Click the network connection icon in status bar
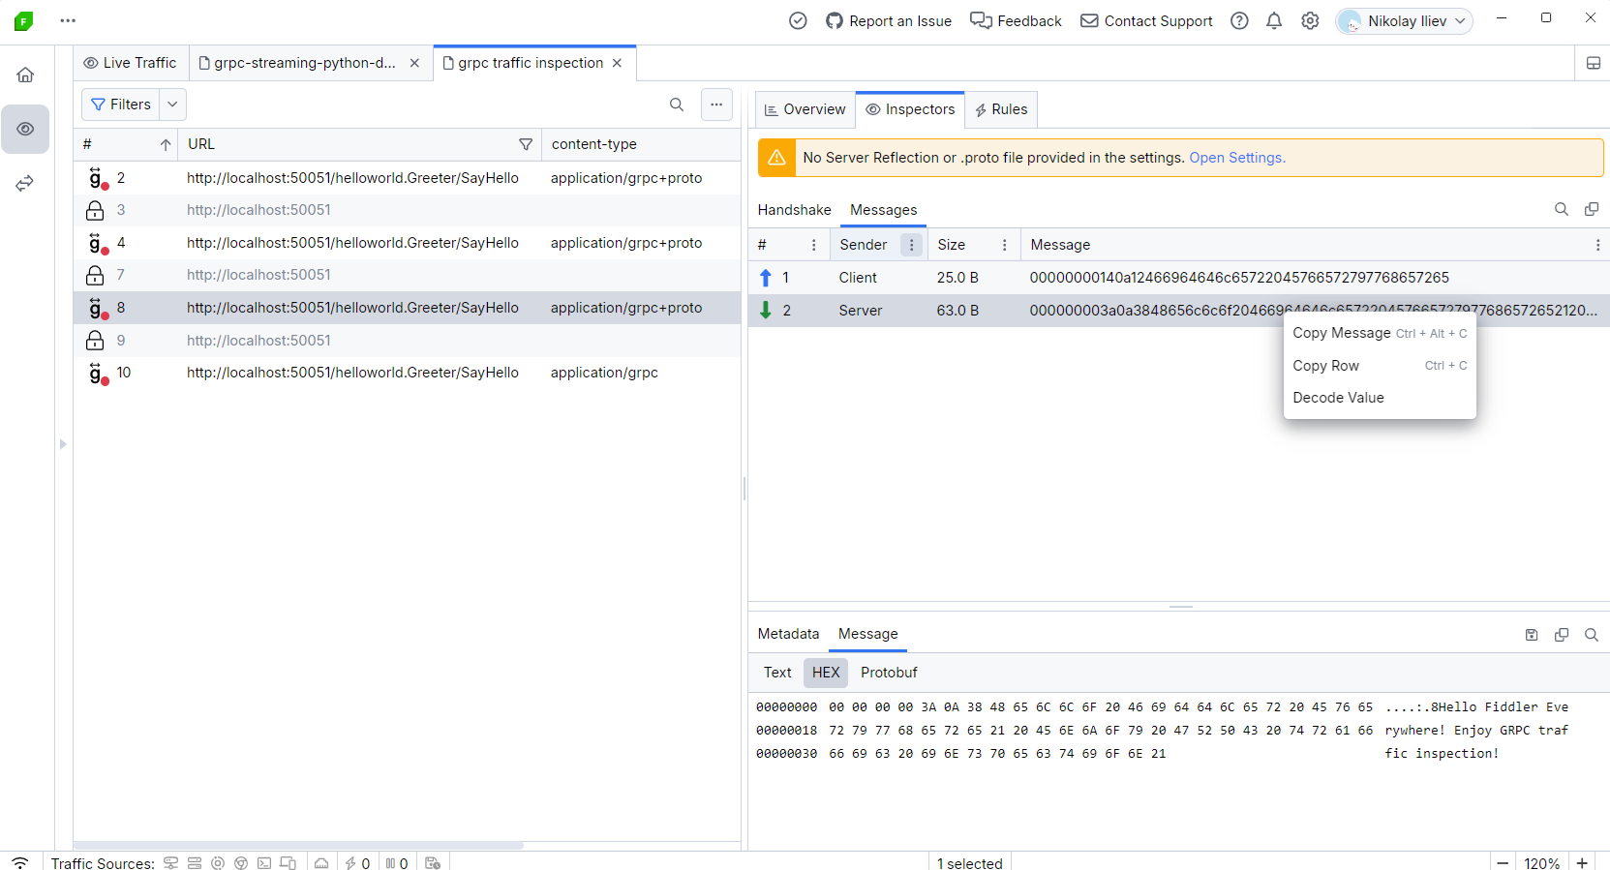 pos(20,862)
